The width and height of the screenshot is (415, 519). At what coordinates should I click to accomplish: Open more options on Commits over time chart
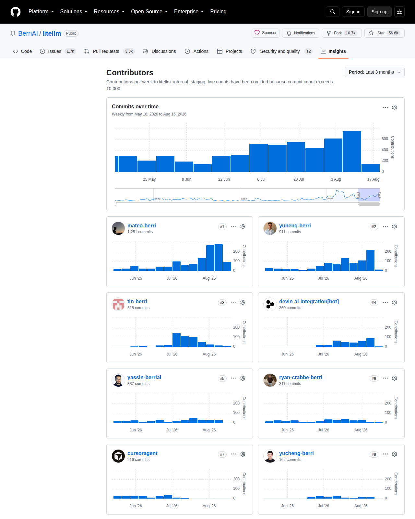[385, 107]
